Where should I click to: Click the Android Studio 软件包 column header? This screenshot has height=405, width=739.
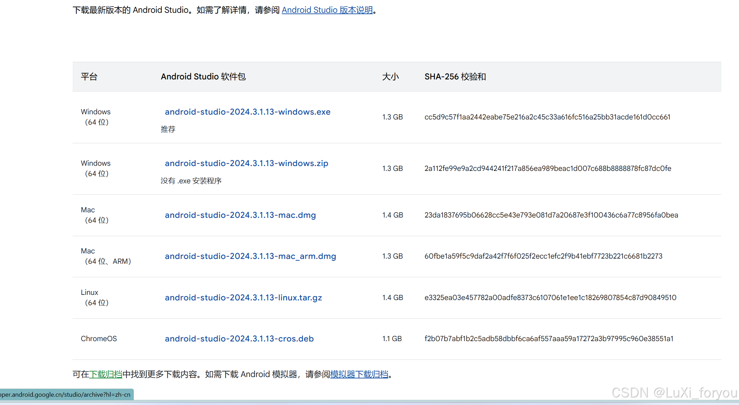(203, 77)
